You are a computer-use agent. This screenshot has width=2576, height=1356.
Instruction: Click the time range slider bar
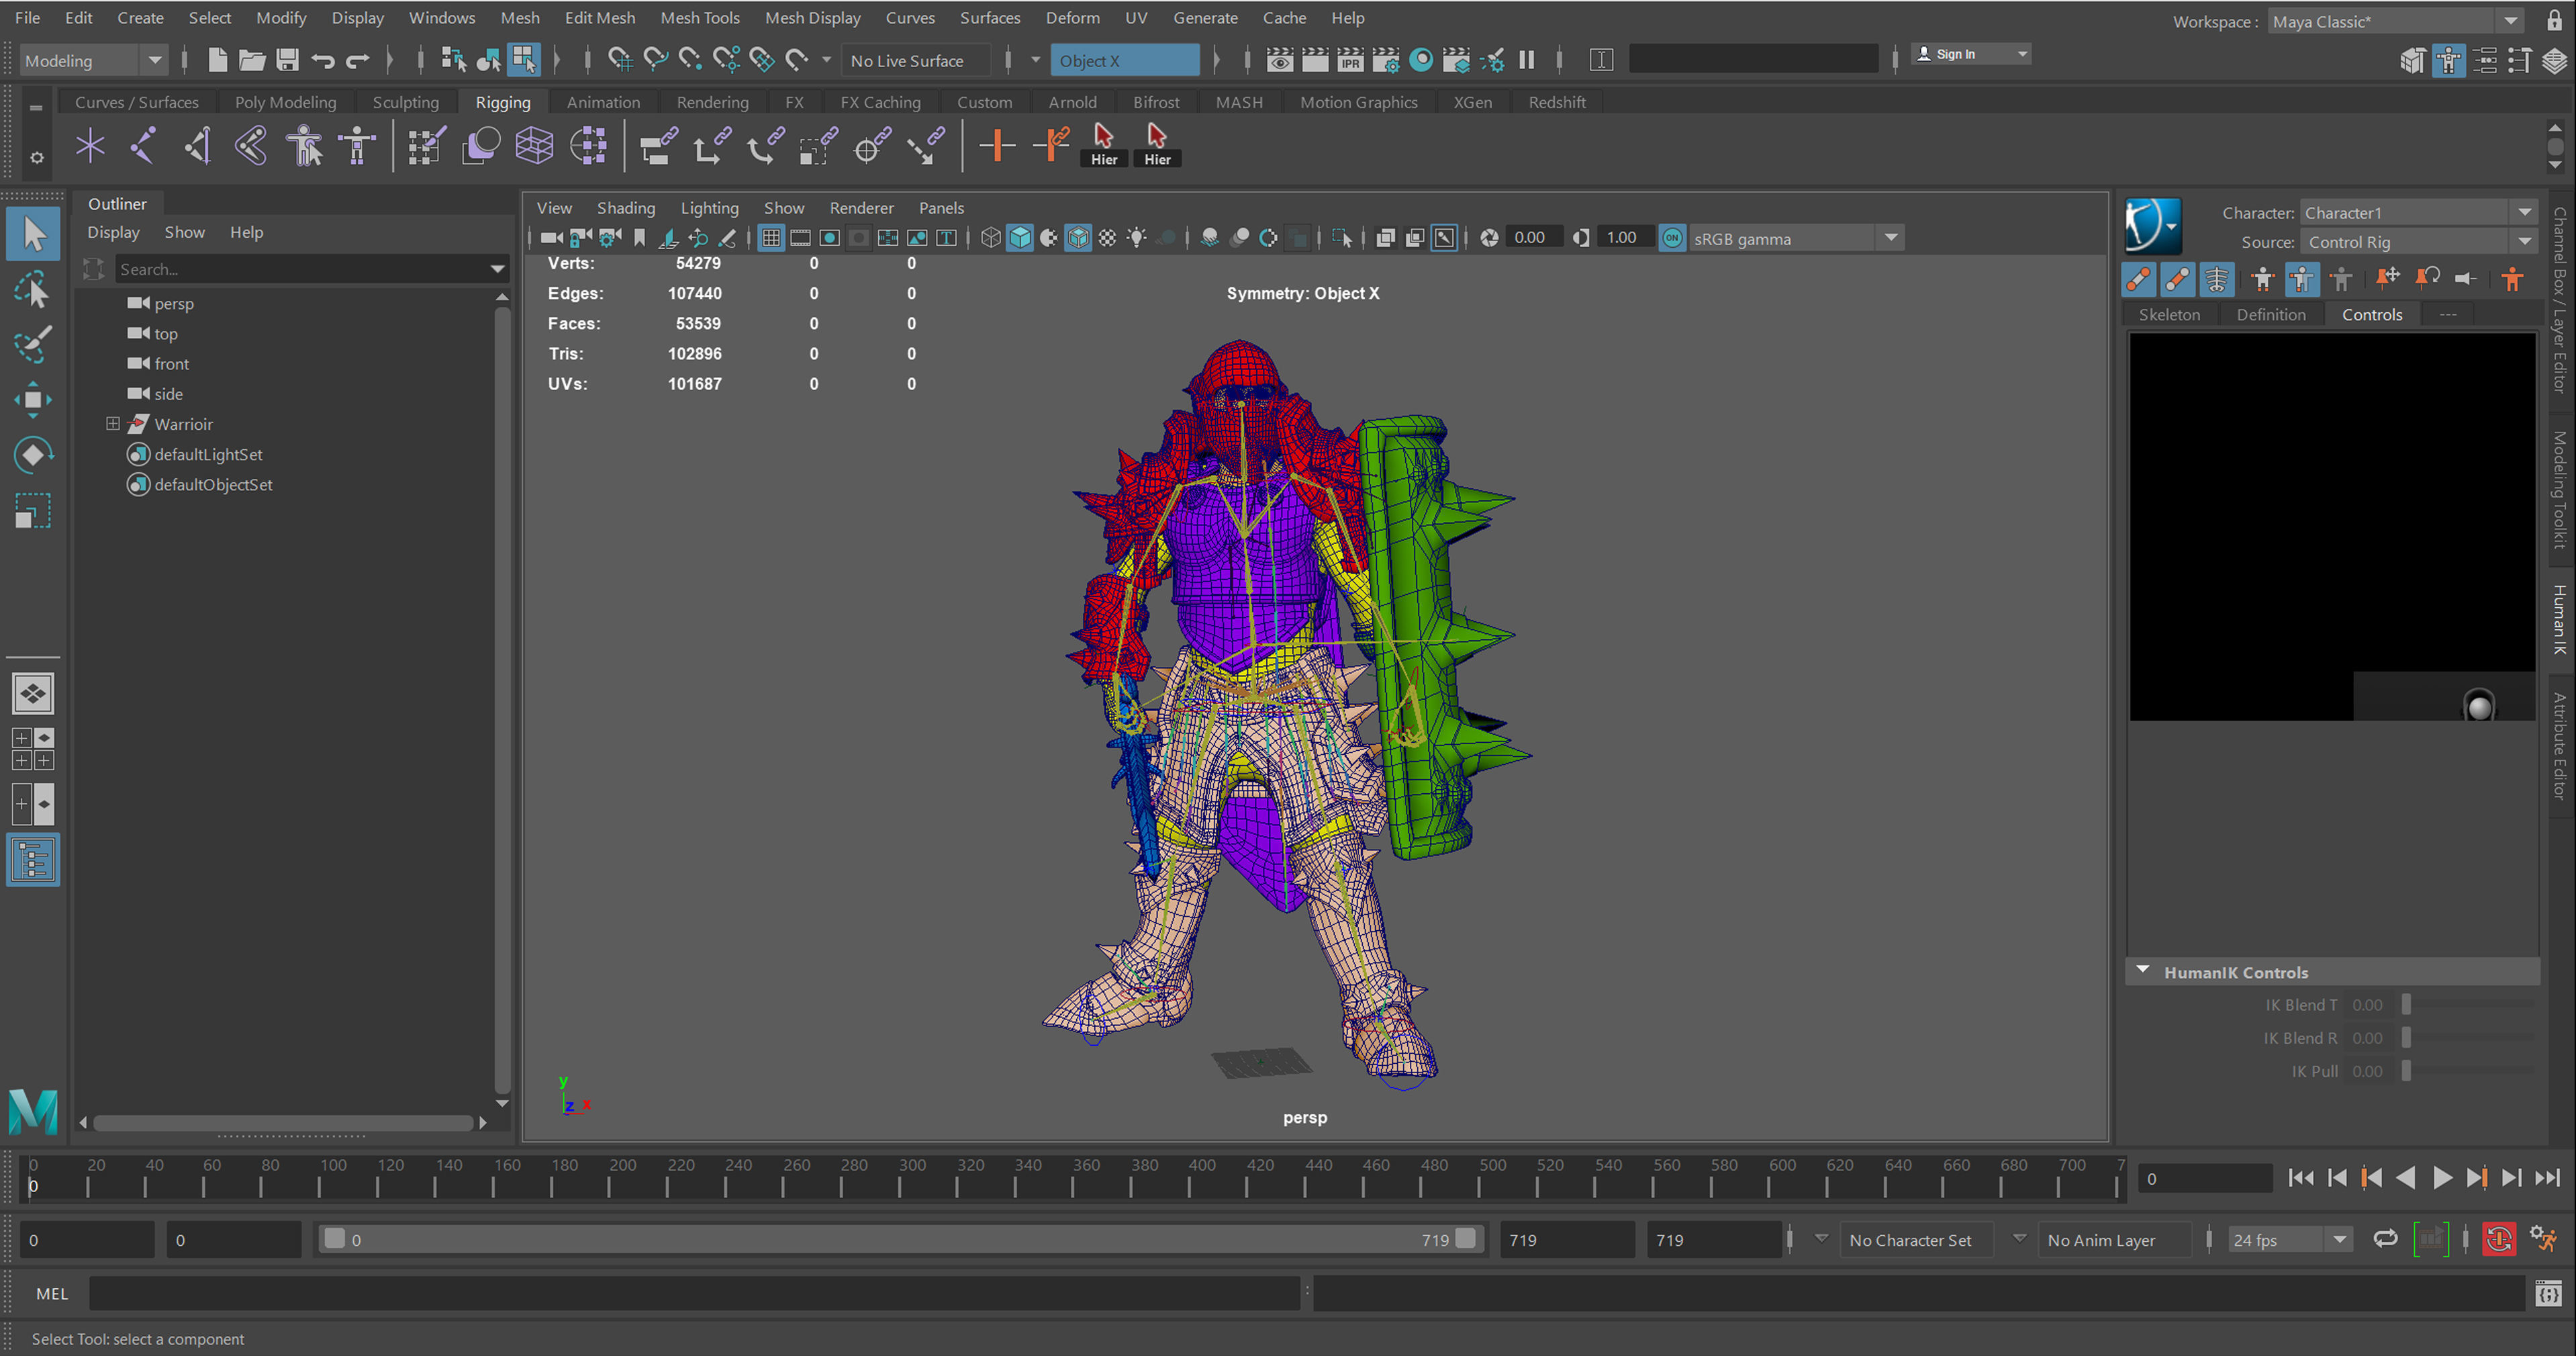[x=900, y=1240]
